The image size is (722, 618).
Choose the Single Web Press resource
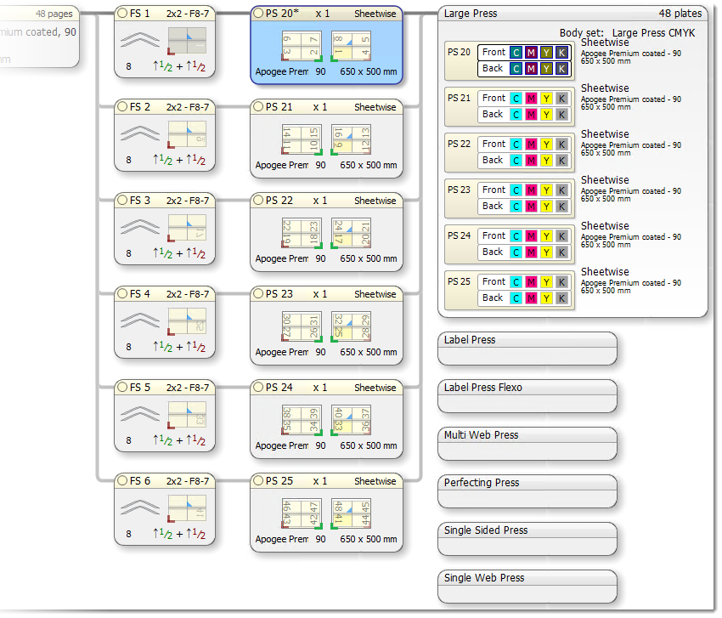tap(527, 587)
